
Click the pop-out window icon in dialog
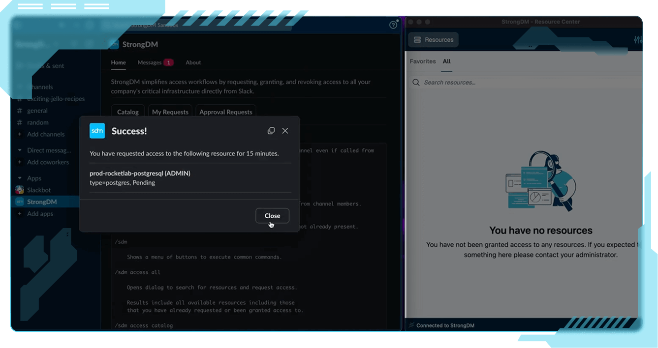271,131
